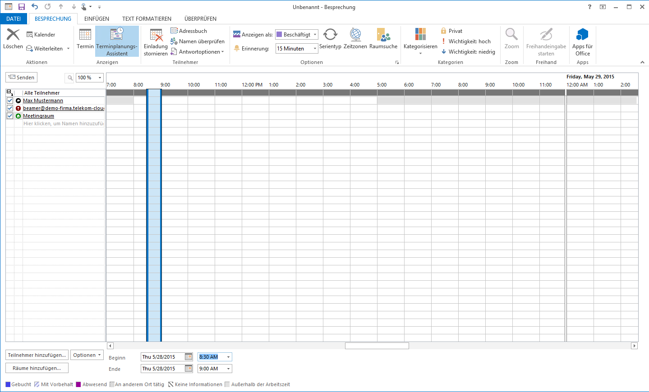Viewport: 649px width, 392px height.
Task: Open the Serientyp recurrence settings
Action: (x=330, y=39)
